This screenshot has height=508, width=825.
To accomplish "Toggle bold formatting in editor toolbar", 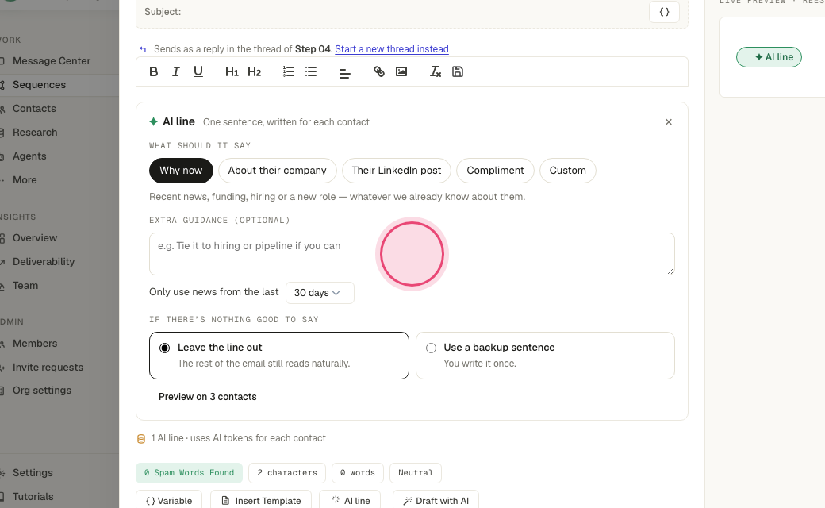I will click(154, 71).
